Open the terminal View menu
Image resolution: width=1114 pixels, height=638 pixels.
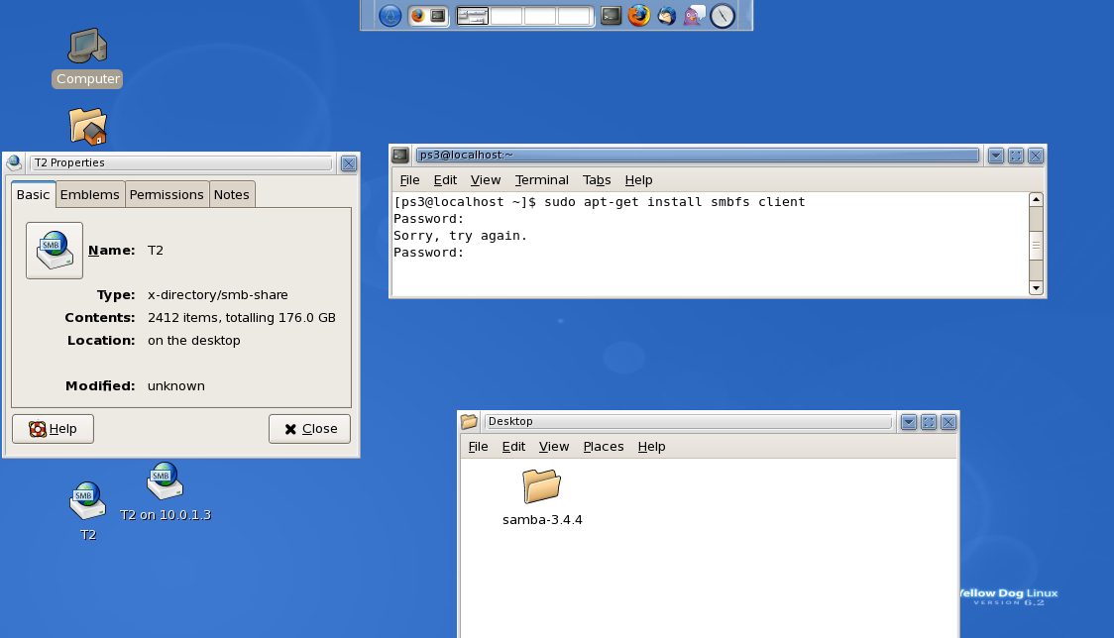click(x=486, y=179)
